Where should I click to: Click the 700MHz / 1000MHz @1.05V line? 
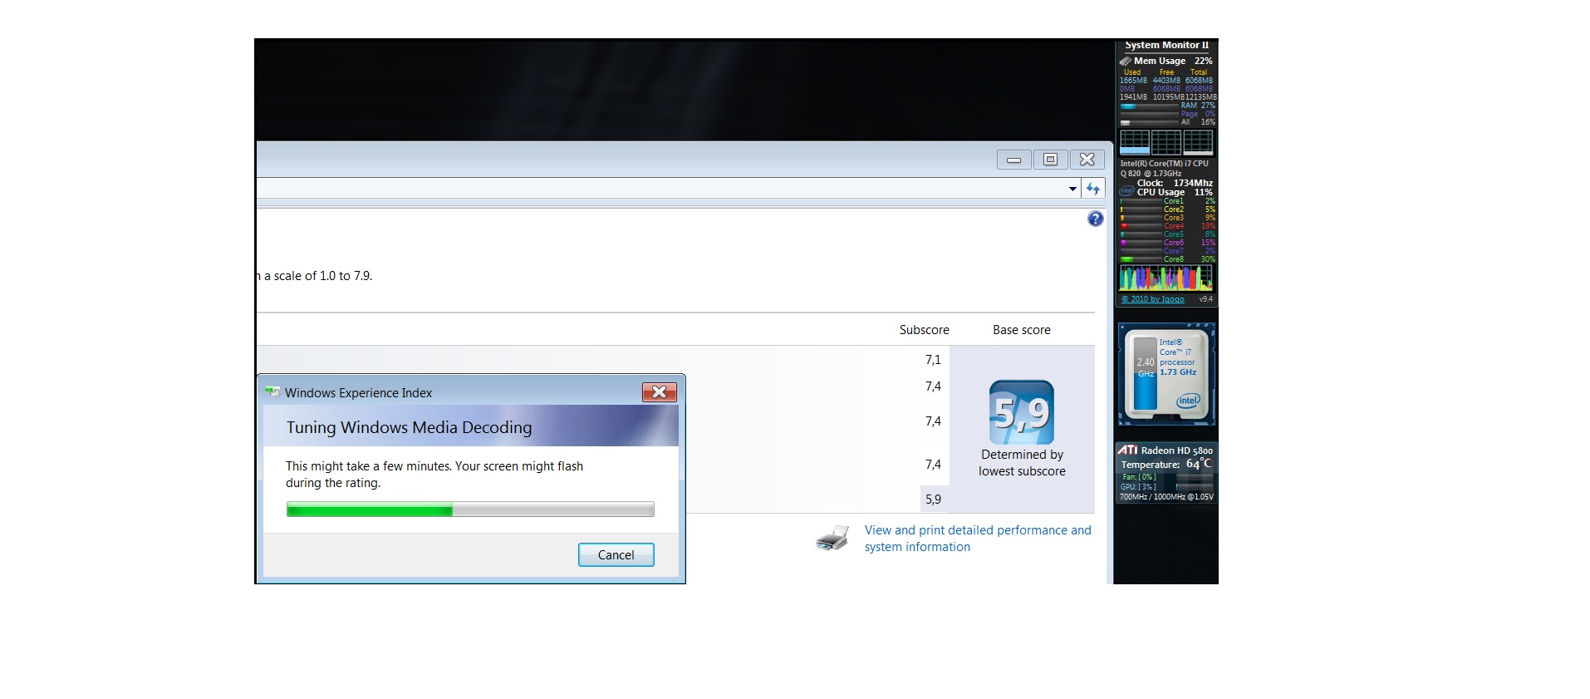1166,497
